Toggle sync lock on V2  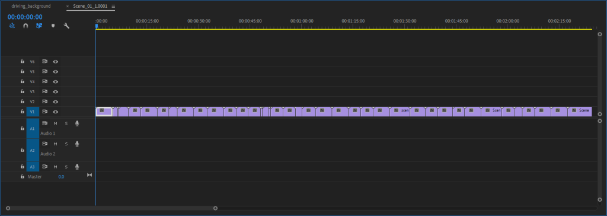[x=44, y=101]
